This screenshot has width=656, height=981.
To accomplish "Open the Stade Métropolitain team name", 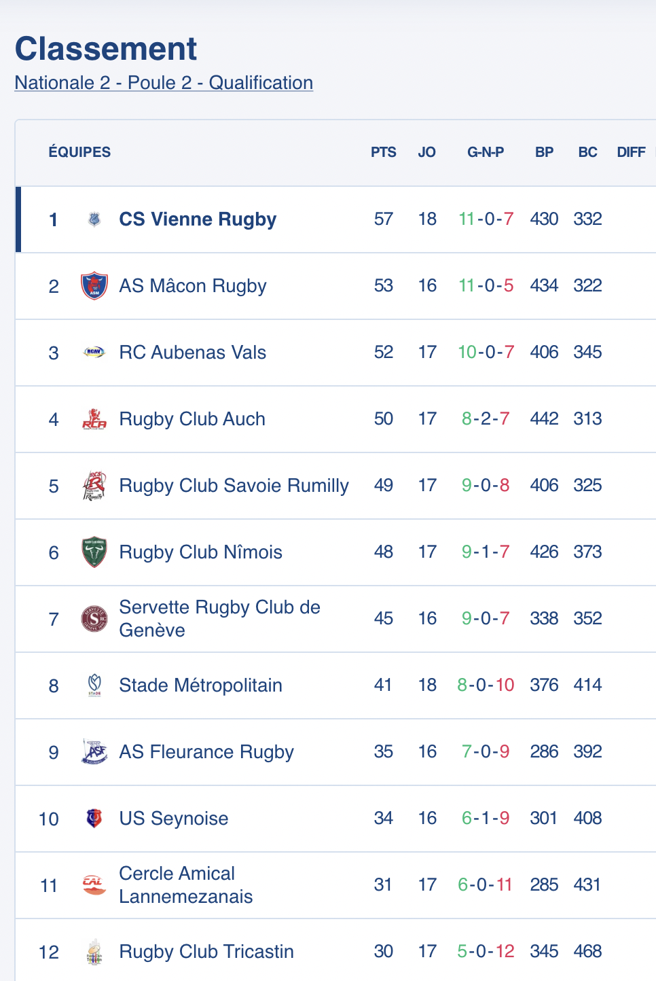I will pos(200,685).
